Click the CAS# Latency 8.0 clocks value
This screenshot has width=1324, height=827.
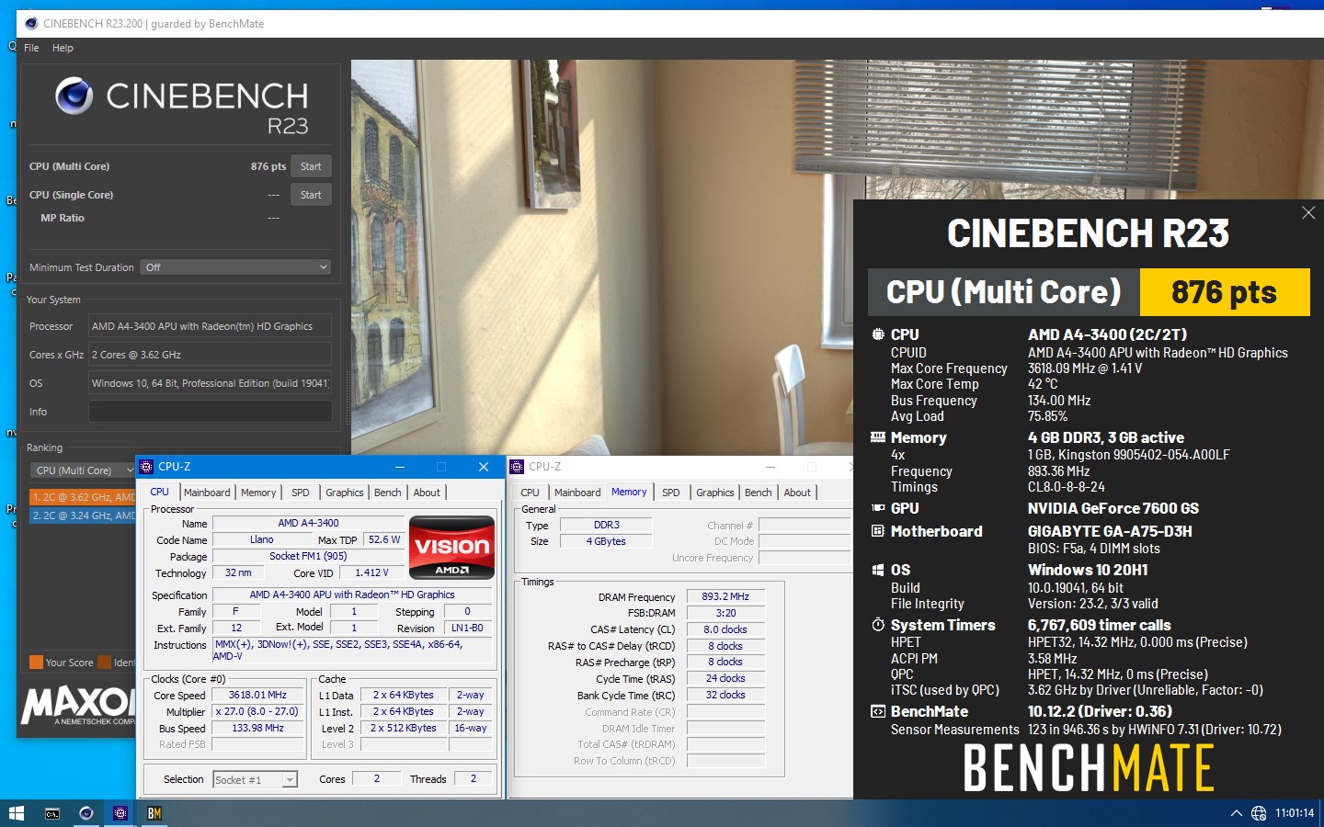coord(725,629)
